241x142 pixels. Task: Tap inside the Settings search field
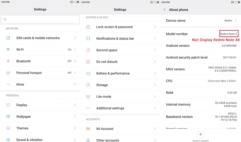40,19
